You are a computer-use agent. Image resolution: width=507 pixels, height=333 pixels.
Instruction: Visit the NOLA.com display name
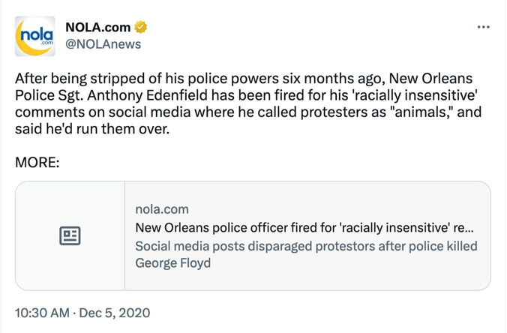point(98,28)
